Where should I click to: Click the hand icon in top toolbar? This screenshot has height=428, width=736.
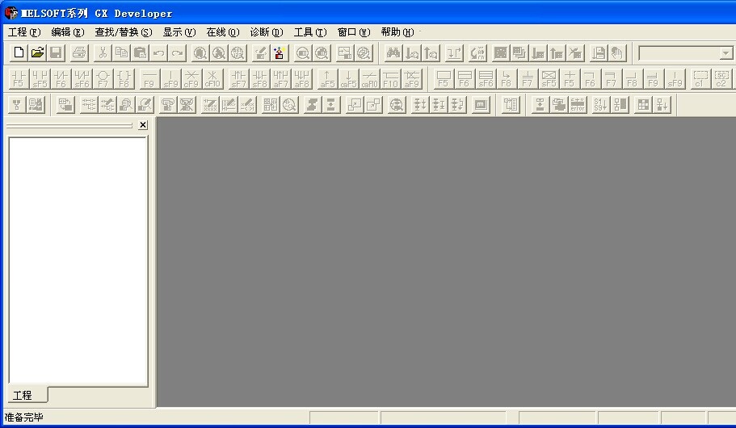tap(617, 52)
